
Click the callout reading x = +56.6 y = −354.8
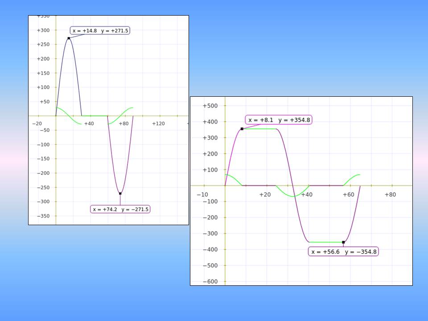[x=344, y=251]
